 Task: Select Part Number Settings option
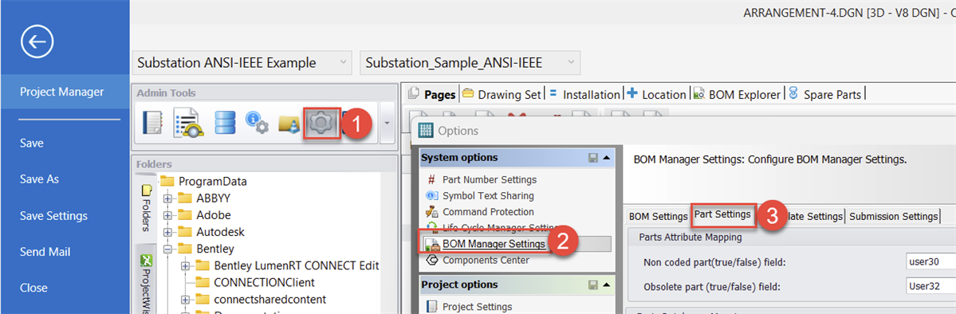pyautogui.click(x=482, y=180)
